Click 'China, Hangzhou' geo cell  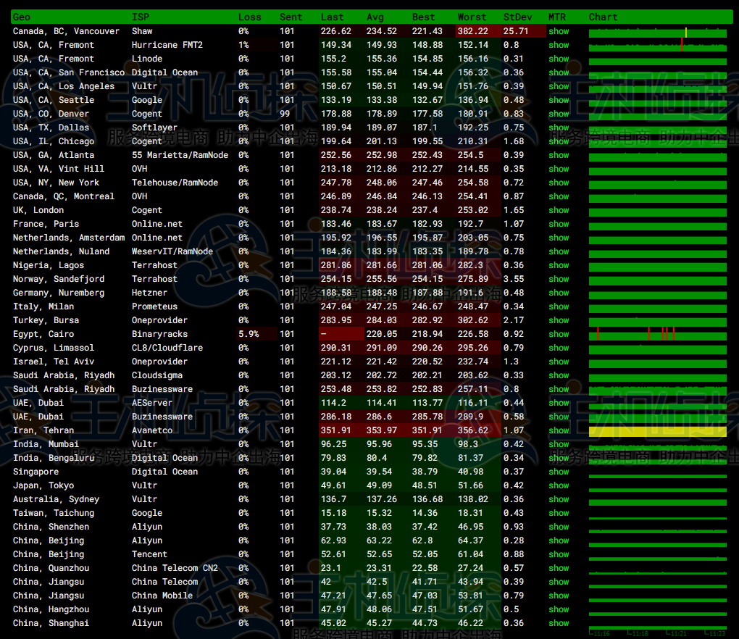(51, 609)
